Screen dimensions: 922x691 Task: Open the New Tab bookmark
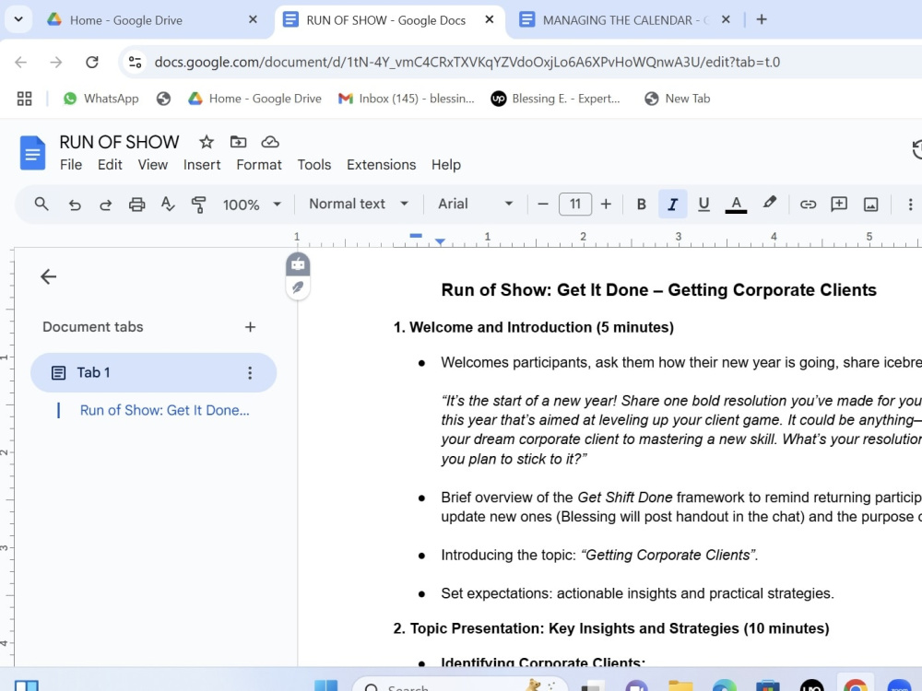point(677,99)
